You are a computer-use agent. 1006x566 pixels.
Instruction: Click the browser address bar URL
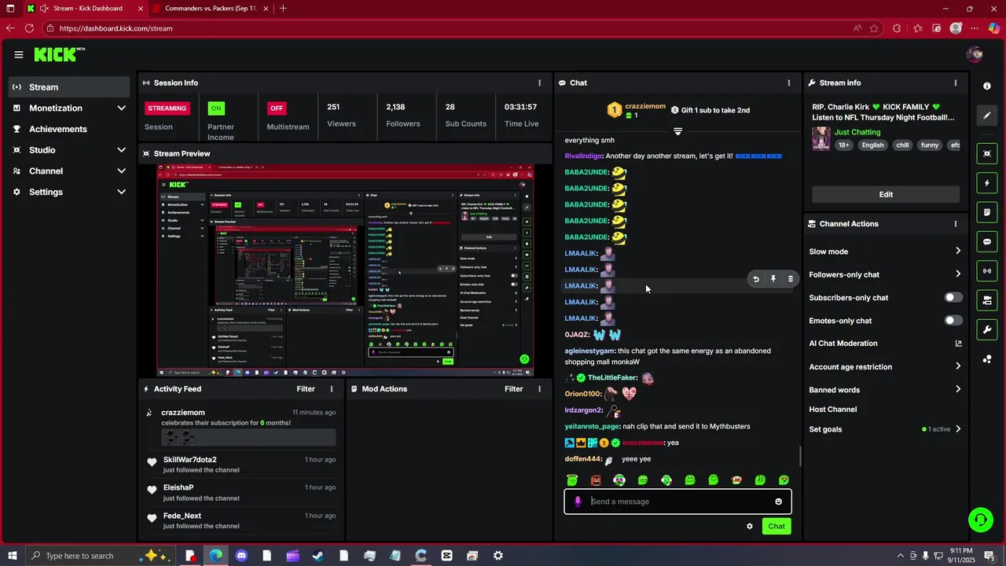tap(116, 28)
